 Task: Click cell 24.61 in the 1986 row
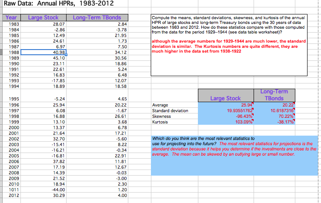pyautogui.click(x=43, y=41)
